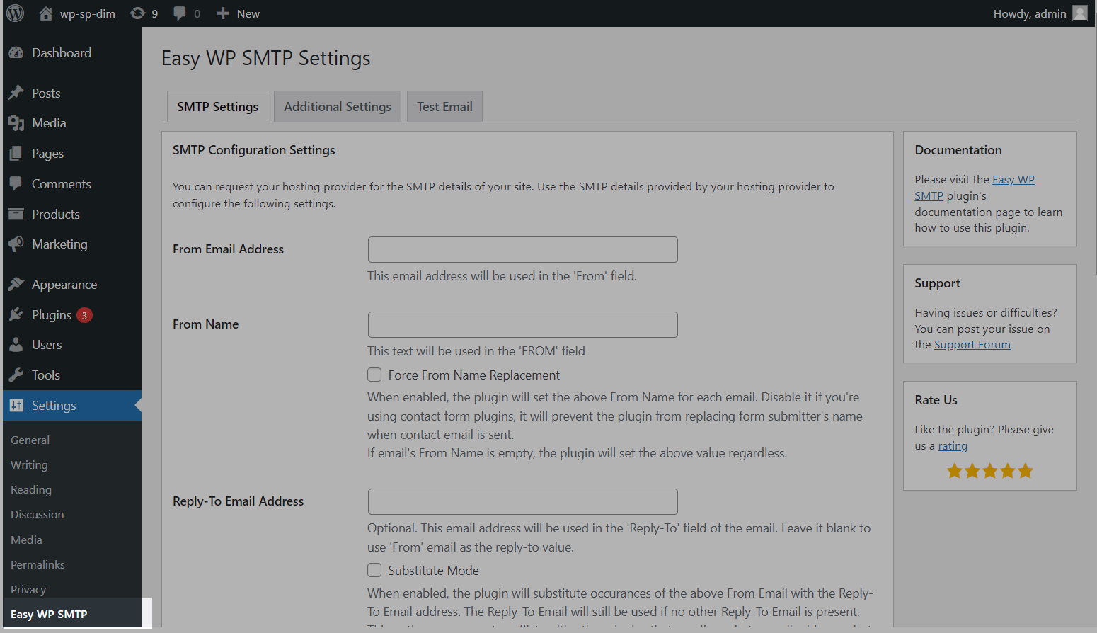
Task: Open the Test Email tab
Action: [444, 106]
